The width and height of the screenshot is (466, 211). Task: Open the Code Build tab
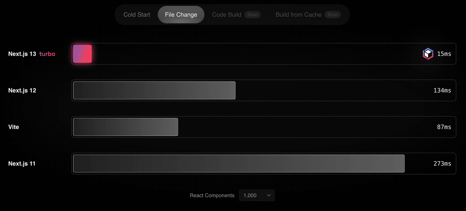(x=227, y=15)
